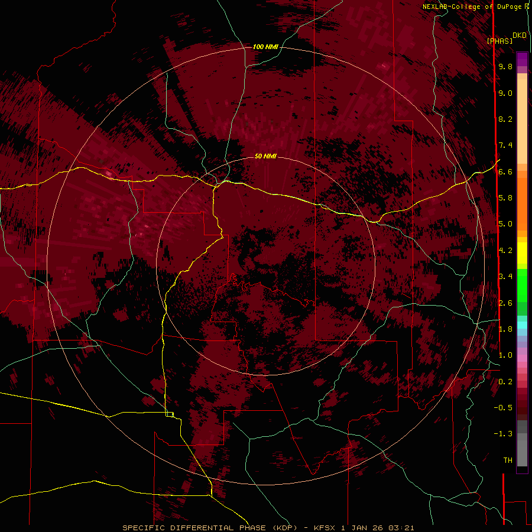Click the "1 JAN 26 03:21" timestamp
The height and width of the screenshot is (532, 532).
click(378, 528)
